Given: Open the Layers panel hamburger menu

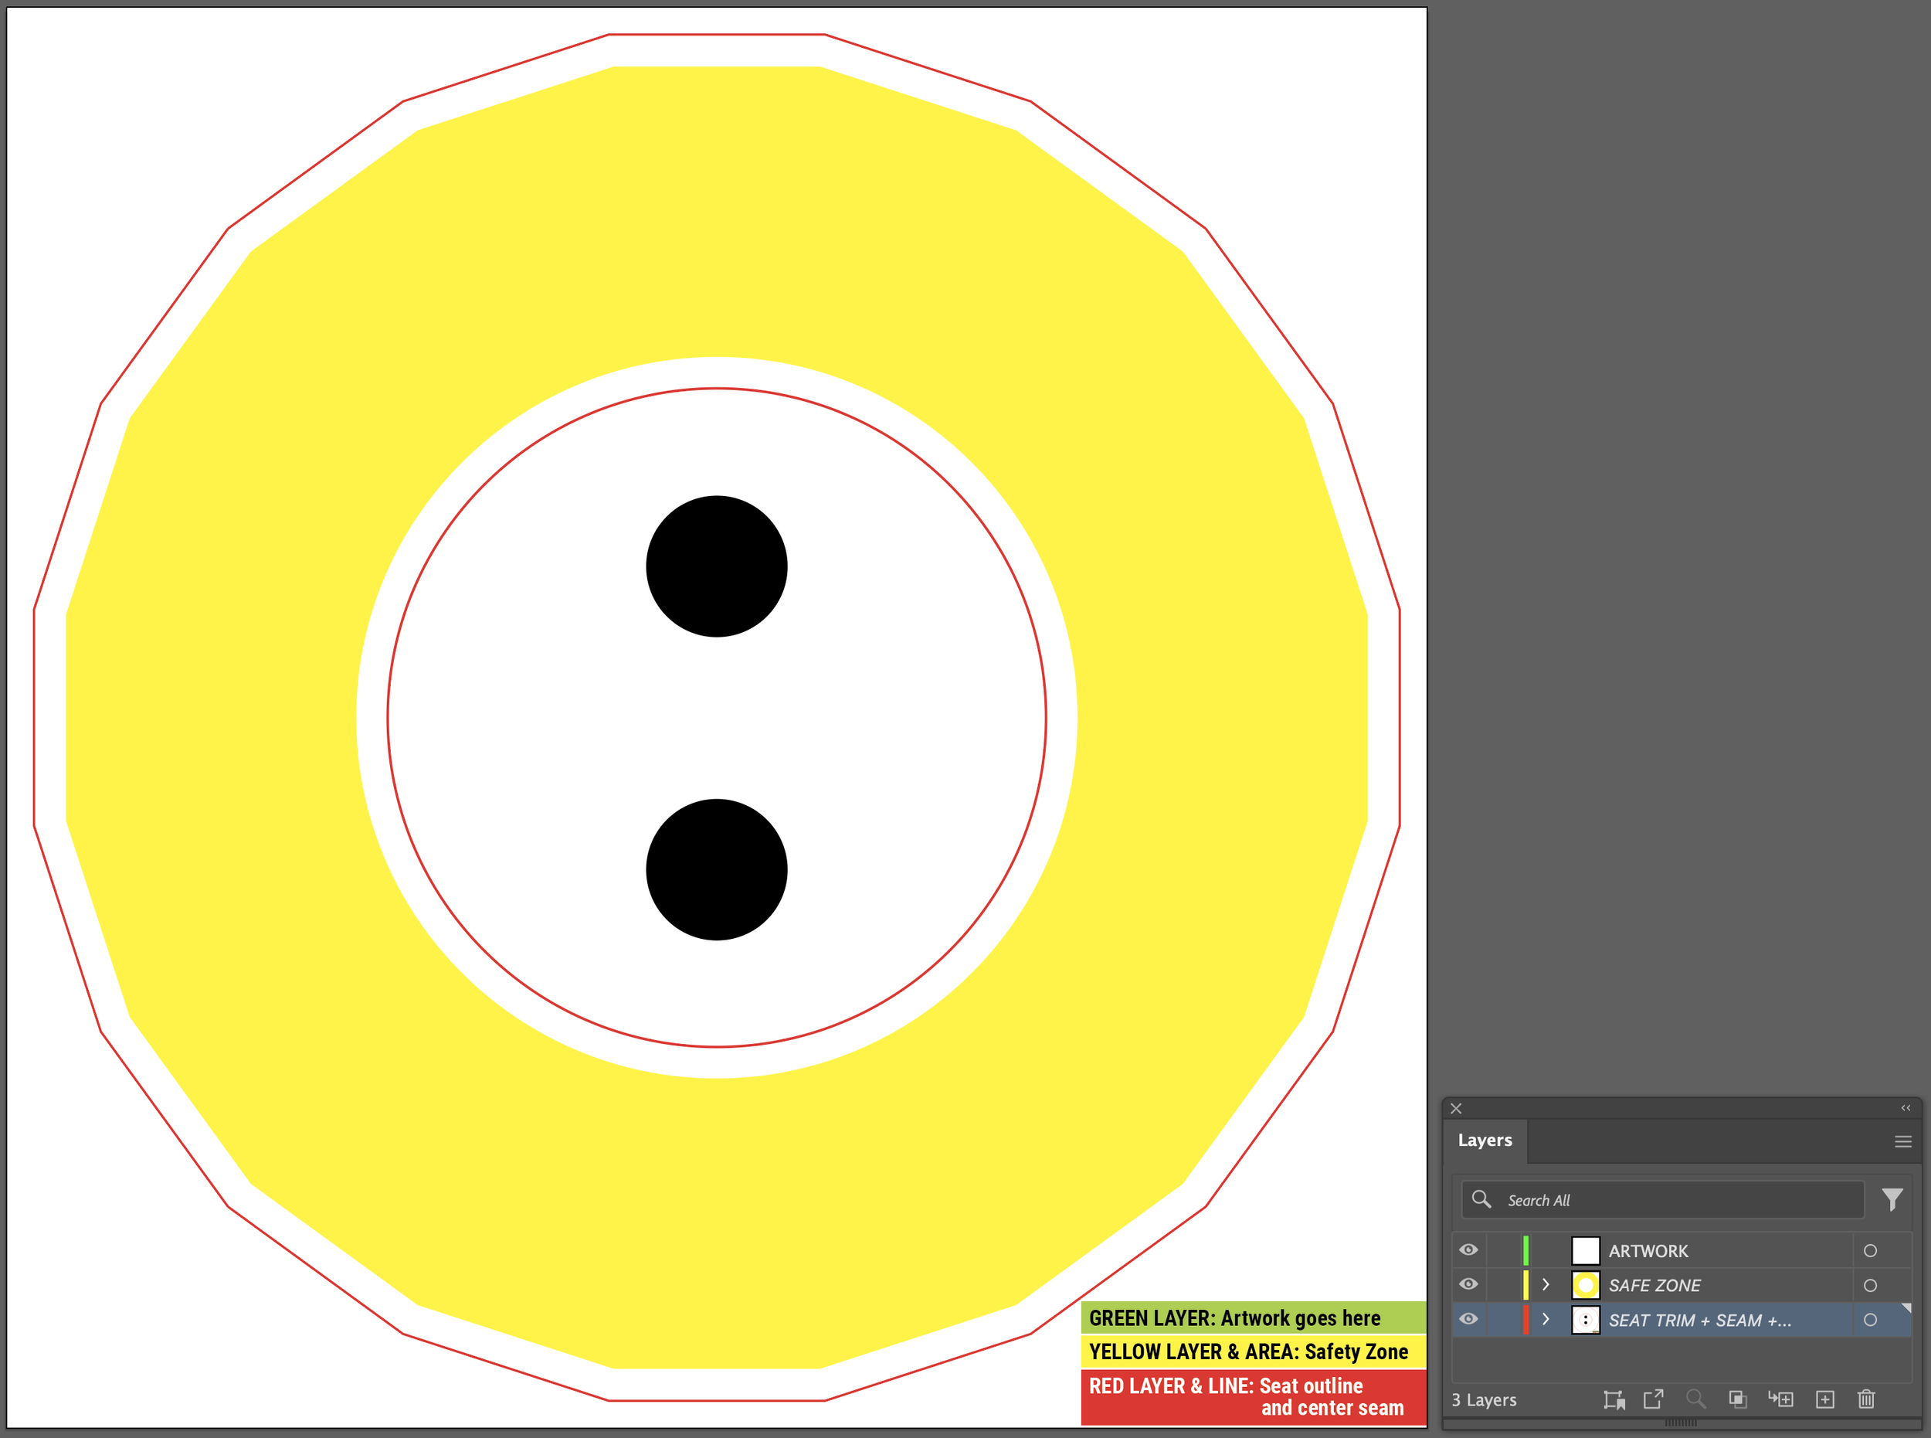Looking at the screenshot, I should coord(1902,1141).
